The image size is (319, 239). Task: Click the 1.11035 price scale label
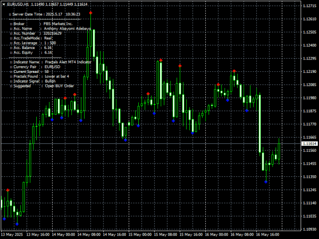(x=310, y=216)
